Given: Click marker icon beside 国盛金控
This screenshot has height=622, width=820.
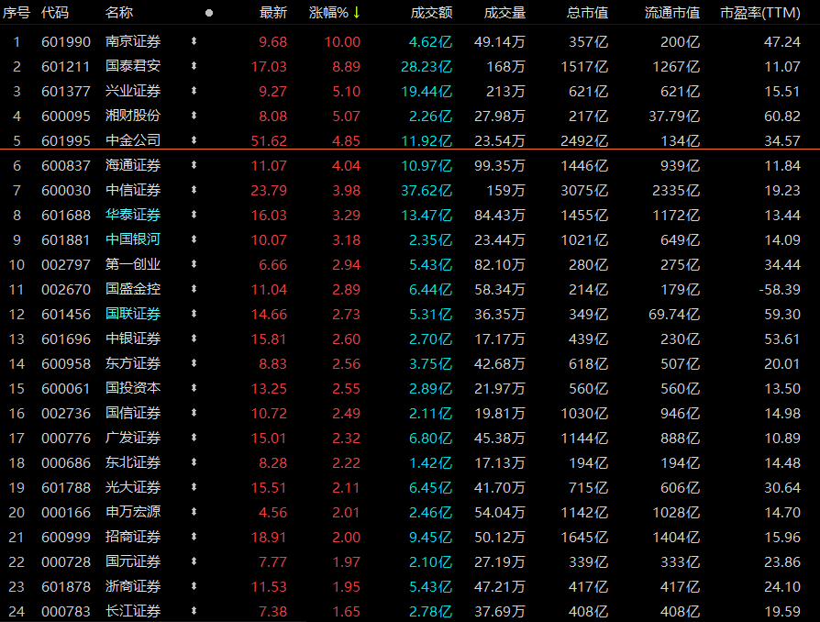Looking at the screenshot, I should [194, 289].
